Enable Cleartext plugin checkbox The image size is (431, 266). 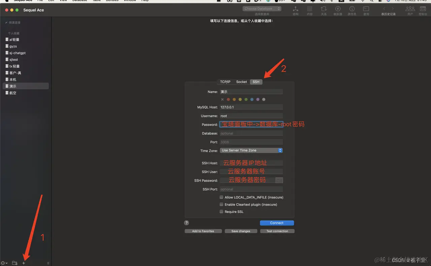click(221, 204)
